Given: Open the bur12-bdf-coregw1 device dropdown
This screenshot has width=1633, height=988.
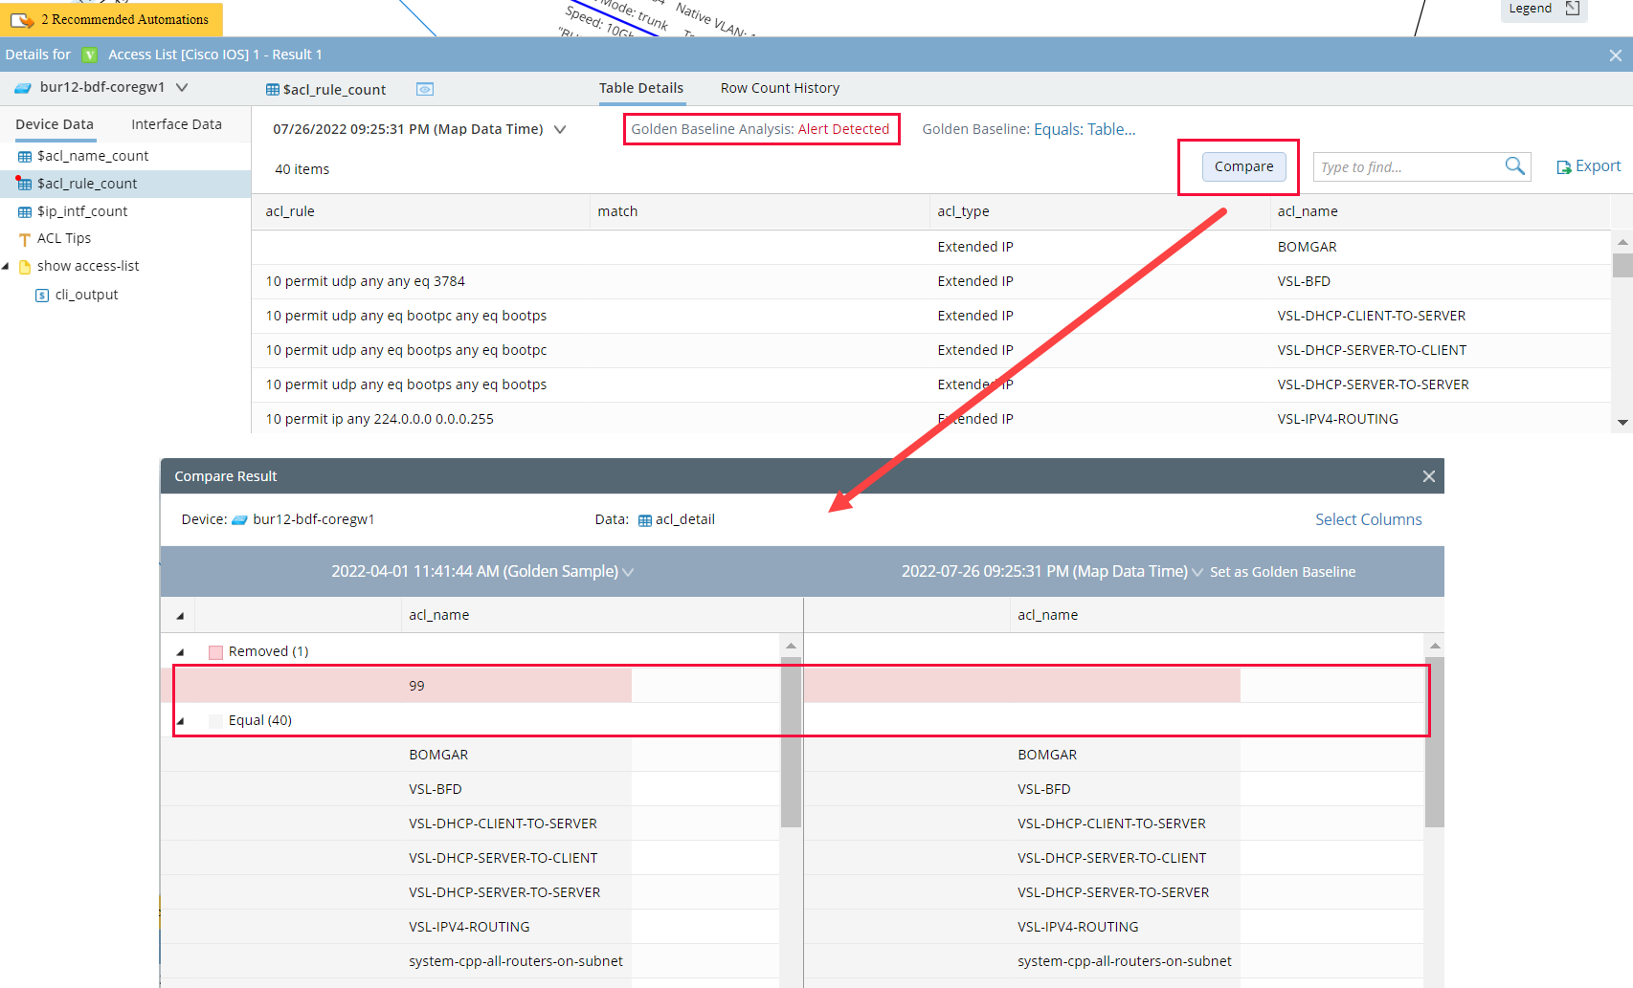Looking at the screenshot, I should (182, 87).
